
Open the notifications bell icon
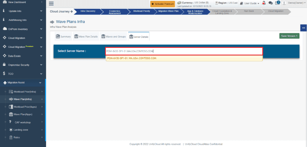(264, 3)
